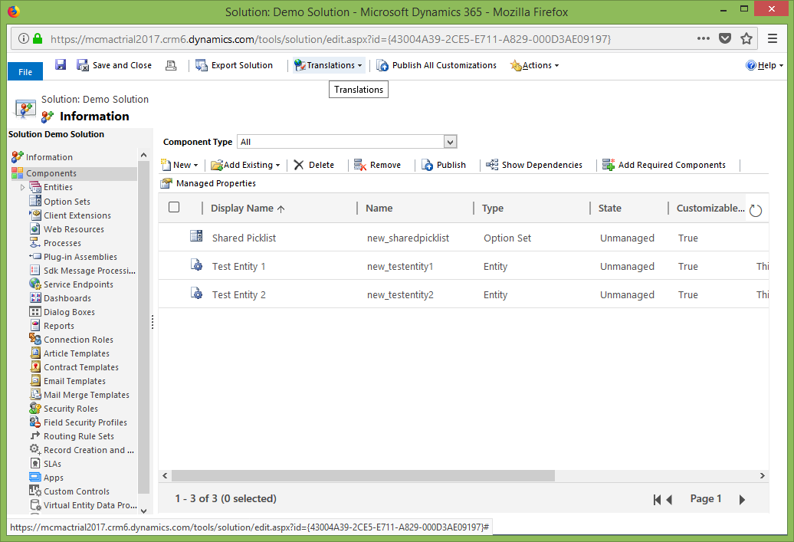This screenshot has height=542, width=794.
Task: Toggle the select-all checkbox in grid header
Action: click(x=174, y=208)
